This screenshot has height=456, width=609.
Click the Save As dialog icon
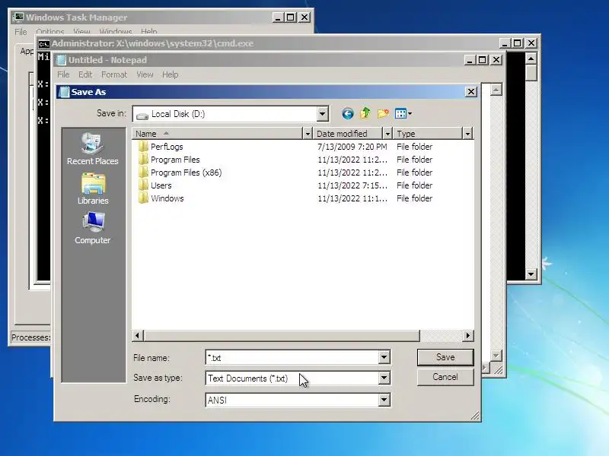coord(64,92)
